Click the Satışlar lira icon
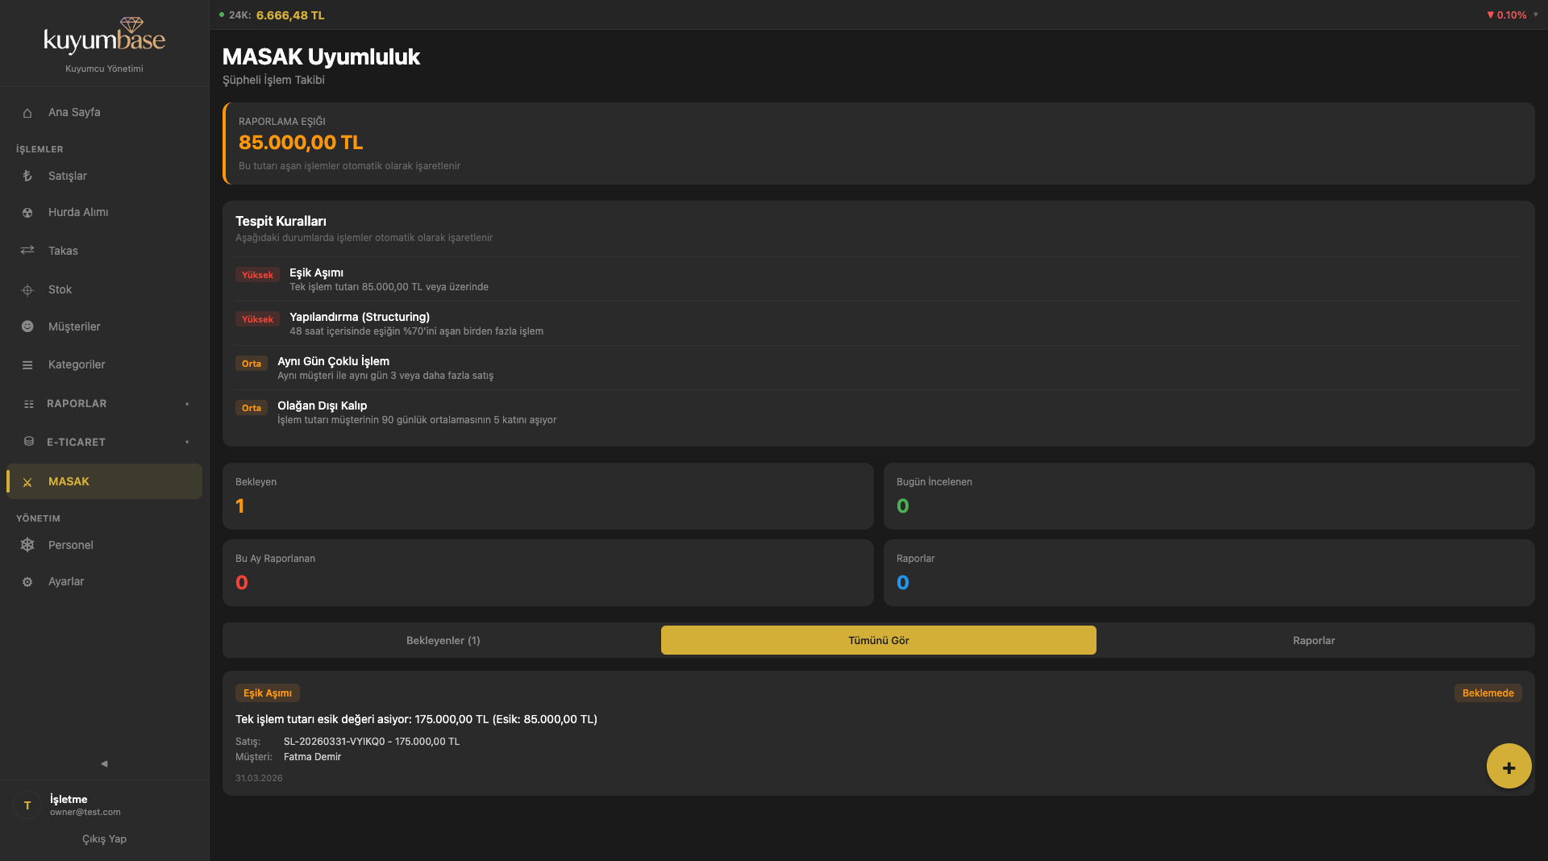 tap(27, 176)
